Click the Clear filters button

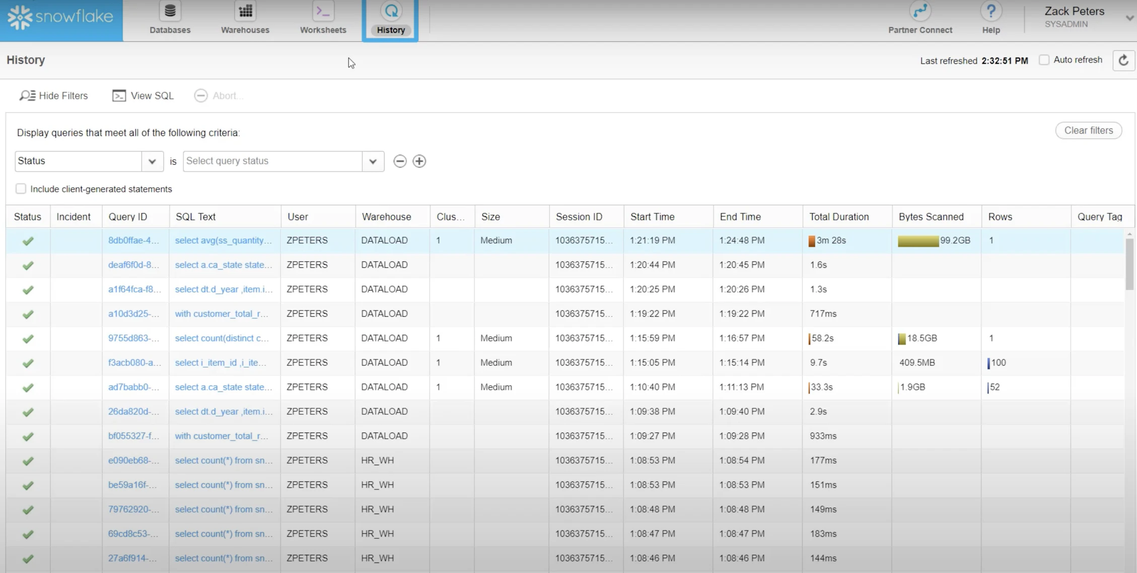[1088, 130]
